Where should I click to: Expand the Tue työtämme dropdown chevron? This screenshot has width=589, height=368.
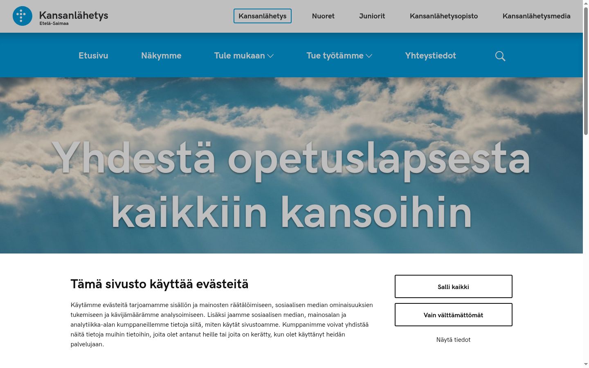(x=369, y=56)
